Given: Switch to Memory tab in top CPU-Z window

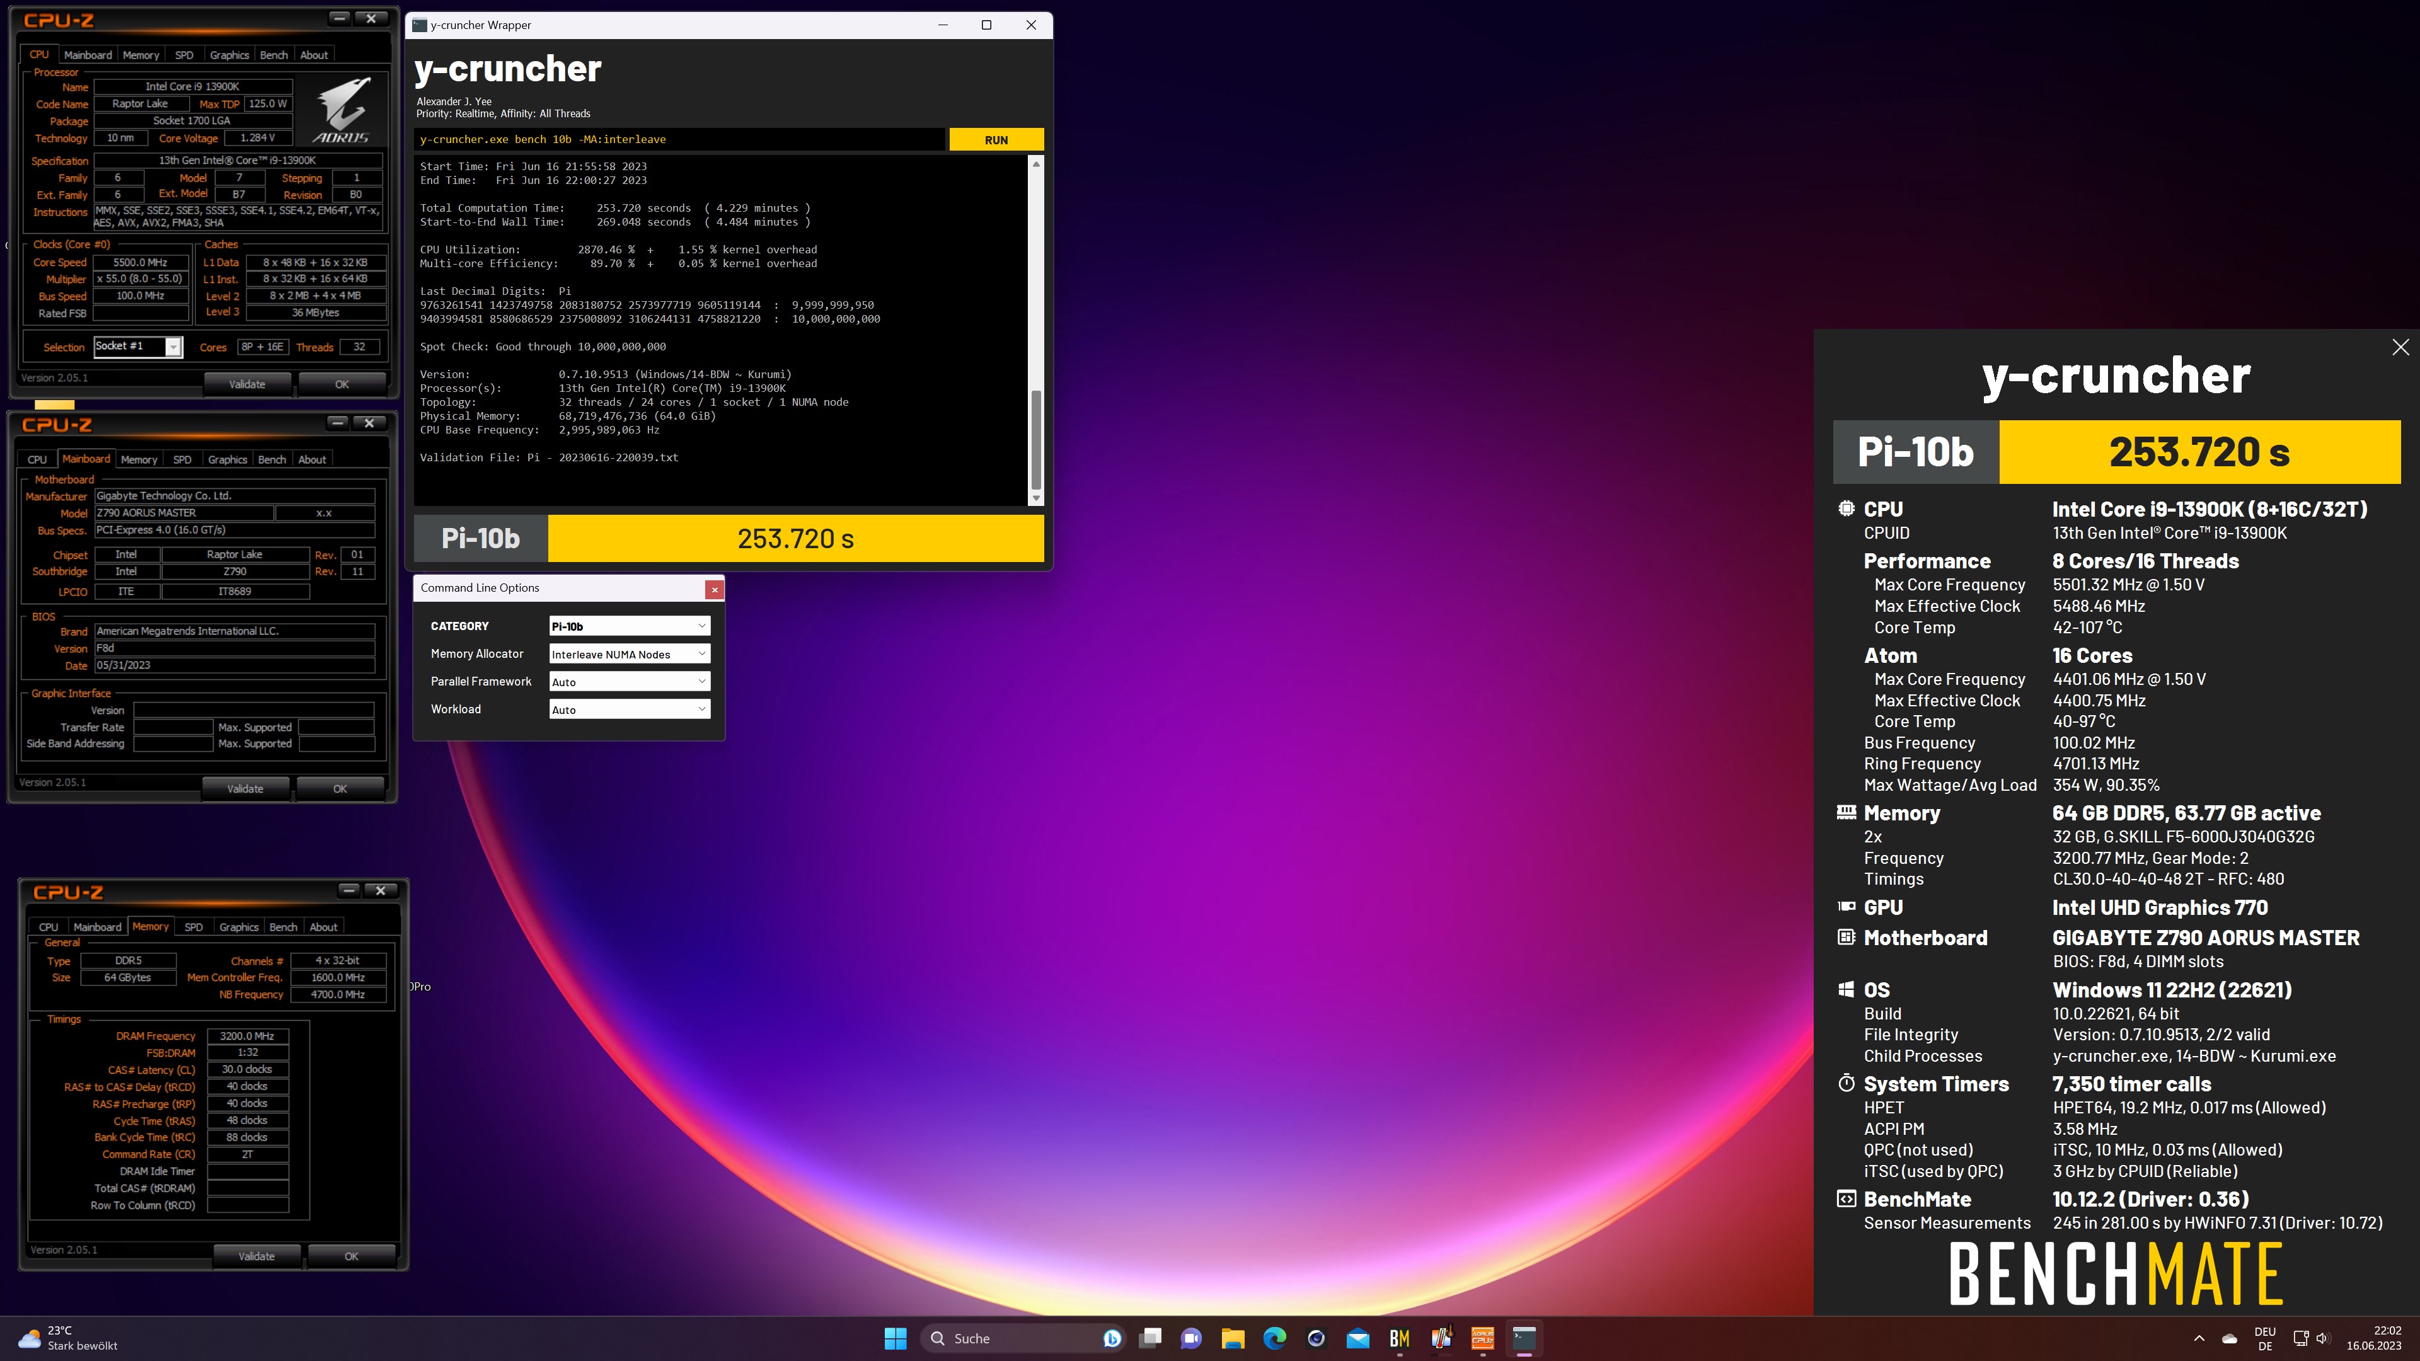Looking at the screenshot, I should pyautogui.click(x=141, y=55).
